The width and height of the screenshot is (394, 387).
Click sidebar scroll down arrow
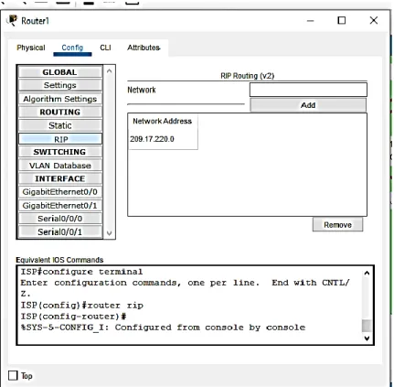[109, 233]
